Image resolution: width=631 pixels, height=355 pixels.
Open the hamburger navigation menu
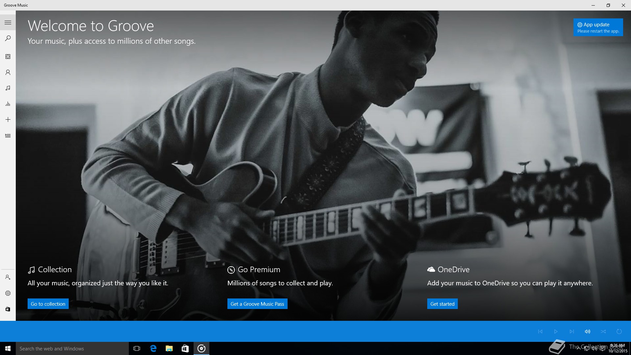click(8, 22)
